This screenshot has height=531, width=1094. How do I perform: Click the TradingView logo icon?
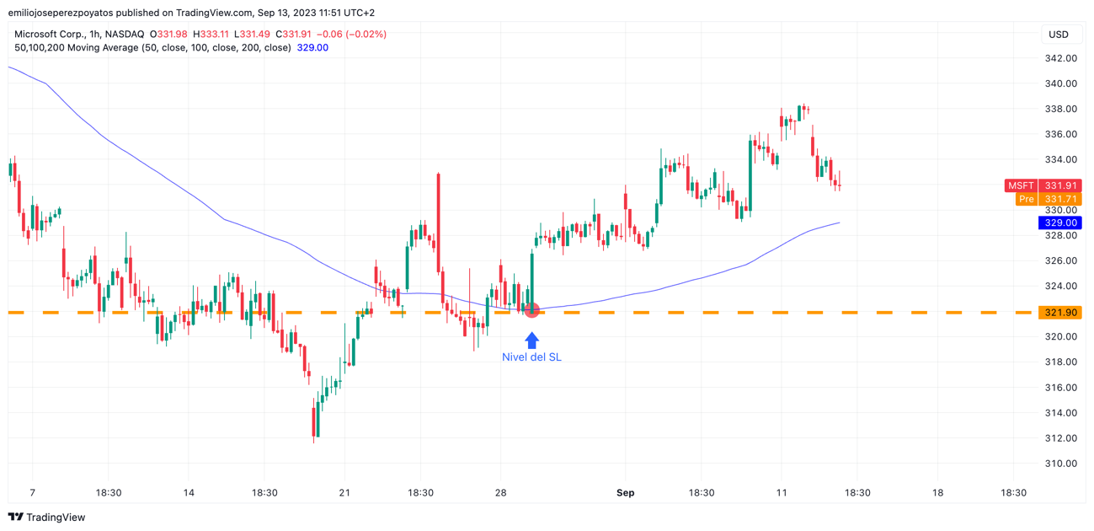(x=15, y=518)
